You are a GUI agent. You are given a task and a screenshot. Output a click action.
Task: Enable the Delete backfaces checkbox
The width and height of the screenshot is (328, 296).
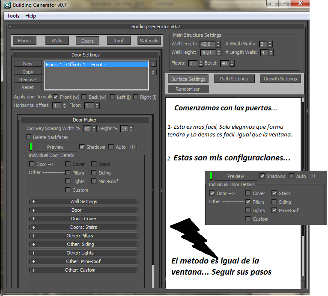tap(29, 137)
